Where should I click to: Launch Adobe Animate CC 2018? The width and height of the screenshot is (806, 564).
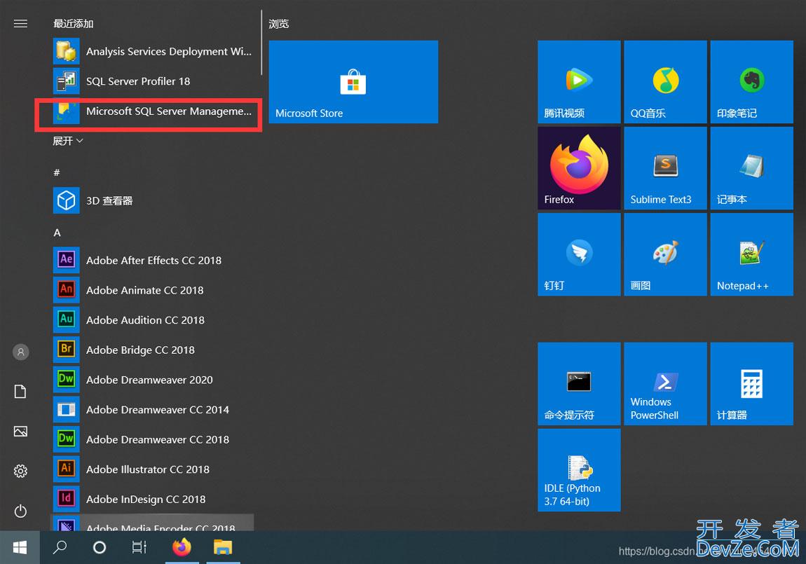coord(153,290)
